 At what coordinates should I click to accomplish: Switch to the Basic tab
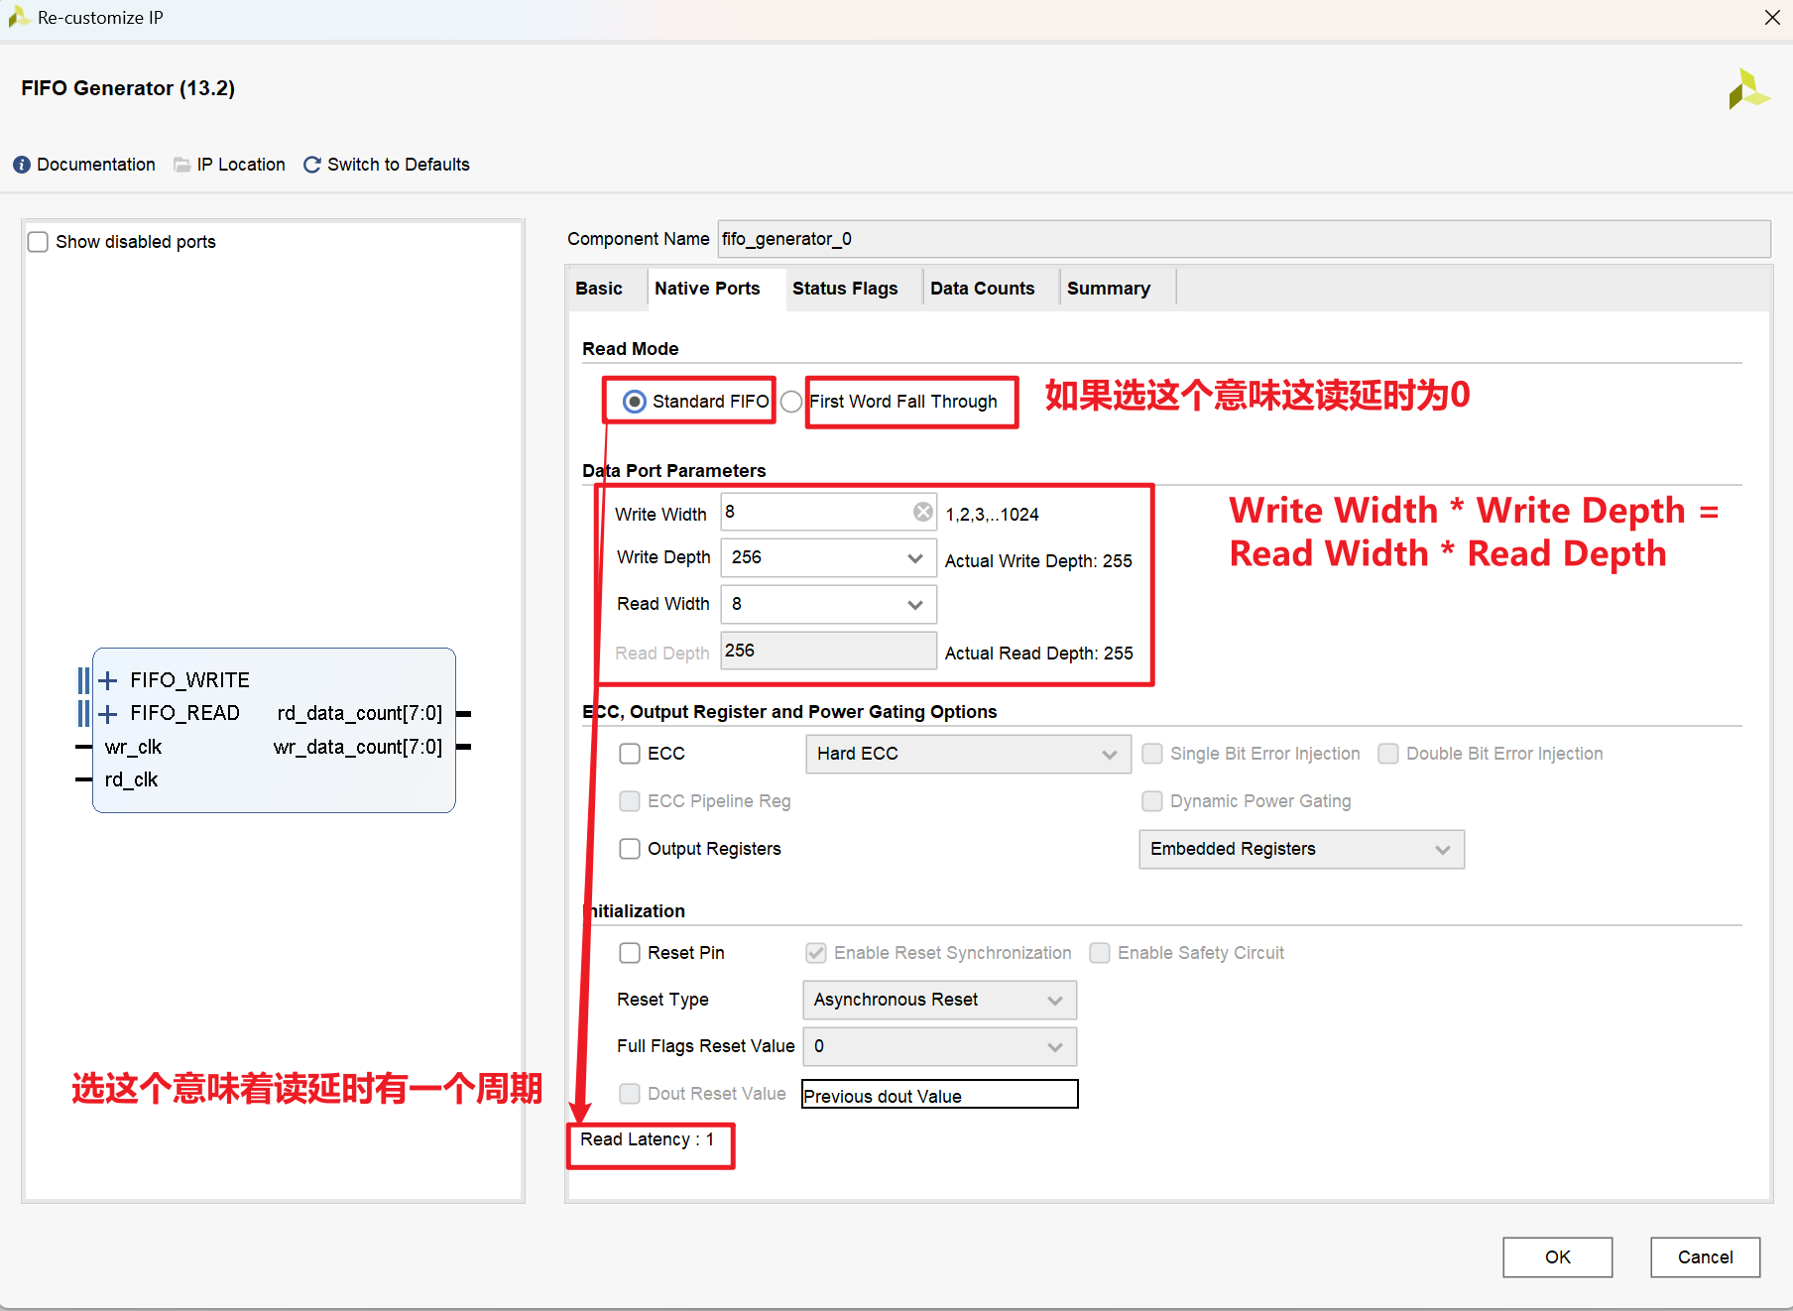pyautogui.click(x=599, y=289)
